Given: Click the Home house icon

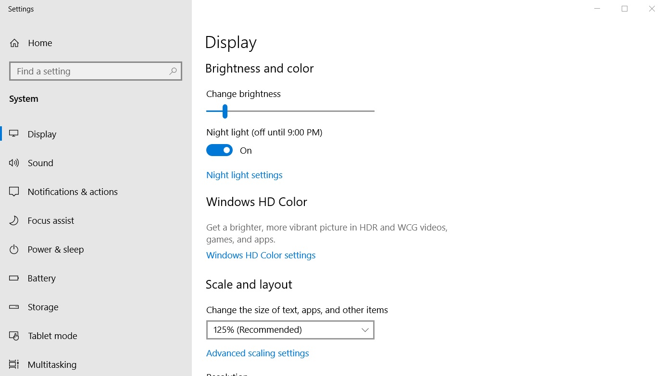Looking at the screenshot, I should coord(14,43).
